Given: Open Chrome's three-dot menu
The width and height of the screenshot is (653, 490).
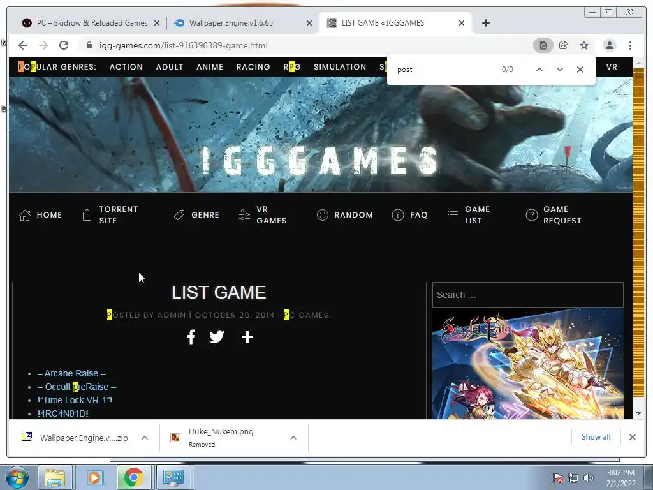Looking at the screenshot, I should coord(630,45).
